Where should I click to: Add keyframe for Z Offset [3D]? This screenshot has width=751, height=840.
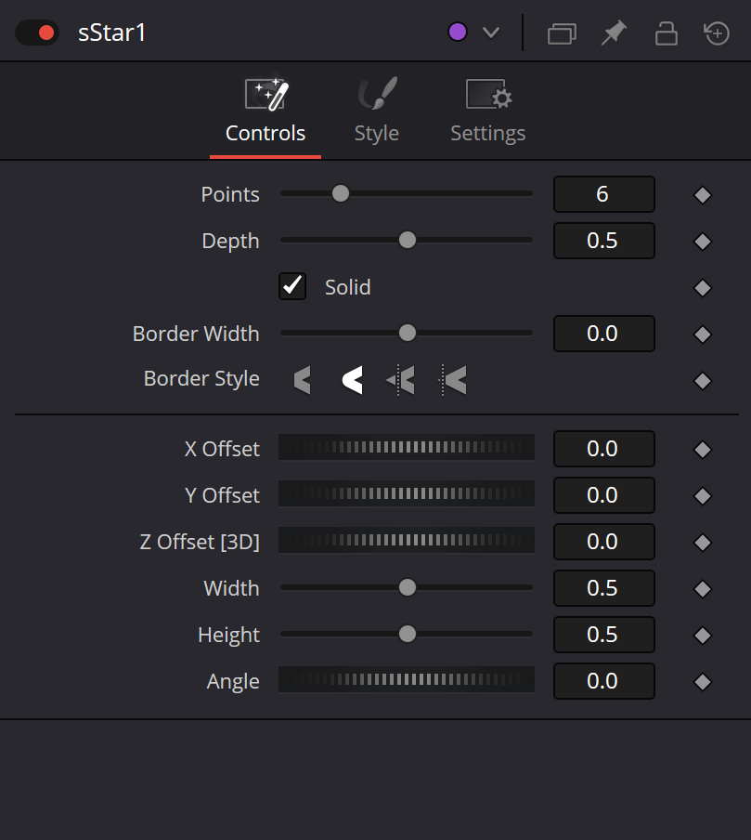click(703, 543)
